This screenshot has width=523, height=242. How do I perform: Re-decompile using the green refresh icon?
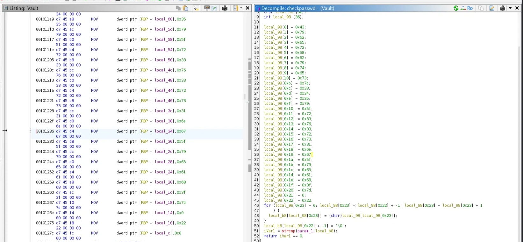pyautogui.click(x=456, y=8)
